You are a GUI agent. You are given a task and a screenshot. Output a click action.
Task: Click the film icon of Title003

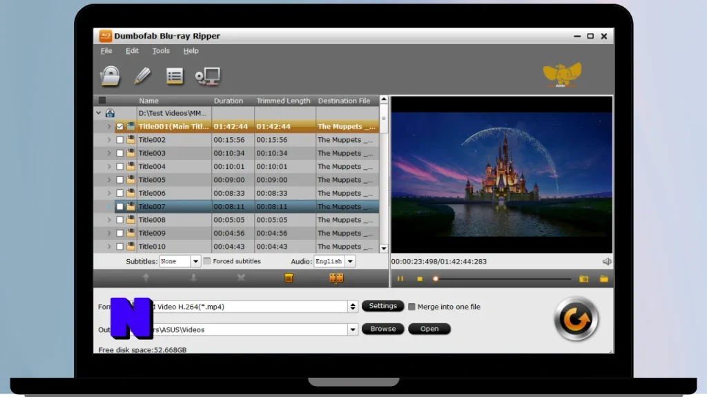pos(130,153)
